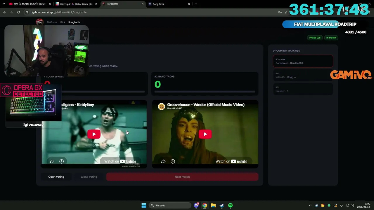Viewport: 374px width, 210px height.
Task: Advance with the Next match button
Action: [x=182, y=177]
